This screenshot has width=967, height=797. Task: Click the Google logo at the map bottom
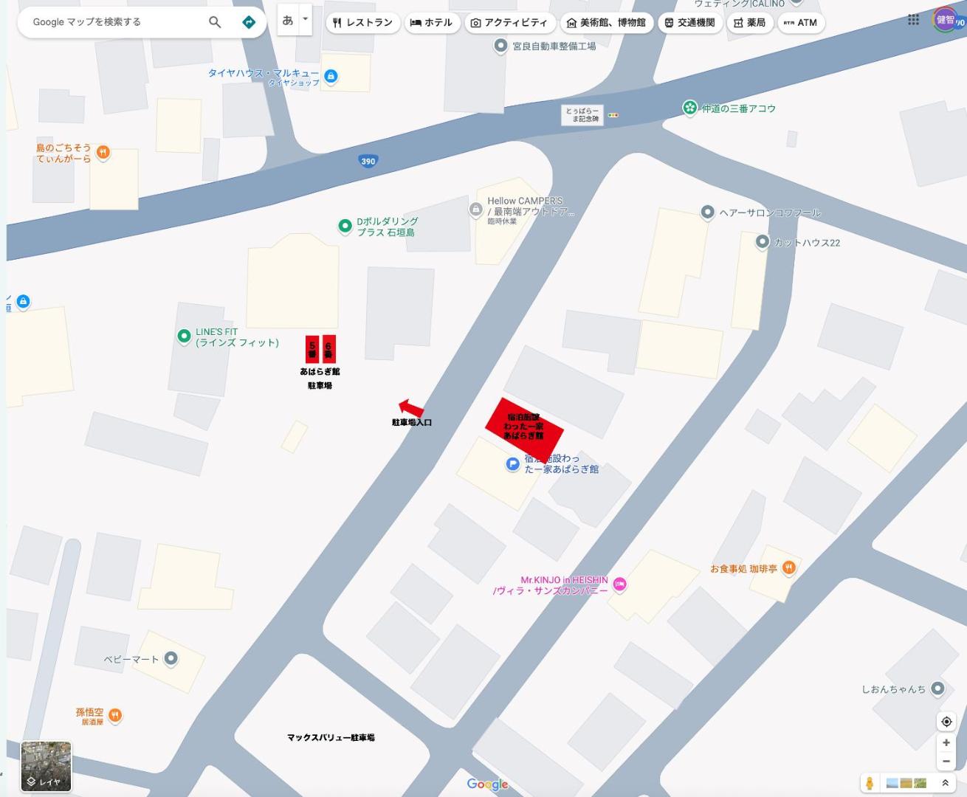(487, 784)
